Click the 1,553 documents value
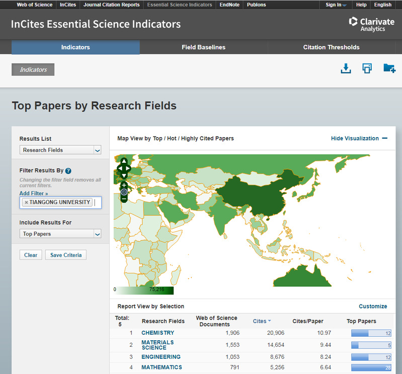The width and height of the screenshot is (402, 374). 232,345
